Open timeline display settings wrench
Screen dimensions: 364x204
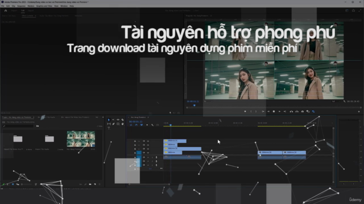pos(152,125)
